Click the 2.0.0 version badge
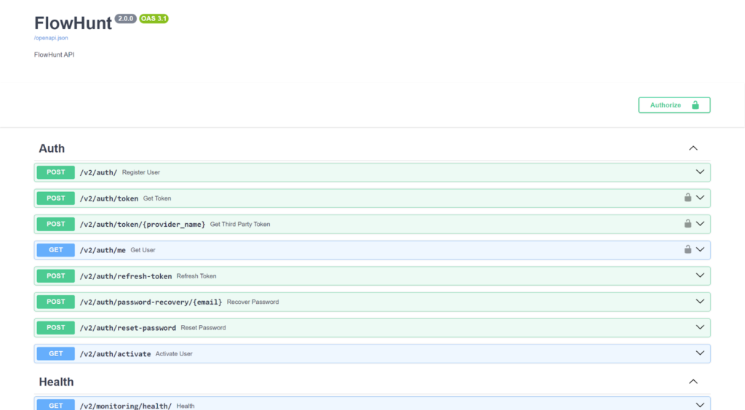The height and width of the screenshot is (410, 745). coord(125,18)
